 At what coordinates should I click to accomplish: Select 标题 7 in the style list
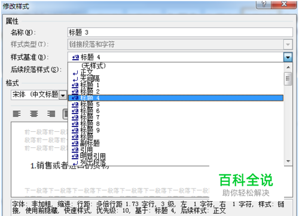click(175, 118)
